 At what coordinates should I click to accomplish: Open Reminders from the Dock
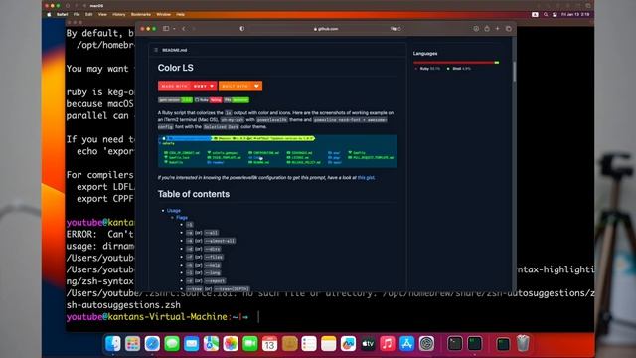[x=309, y=344]
